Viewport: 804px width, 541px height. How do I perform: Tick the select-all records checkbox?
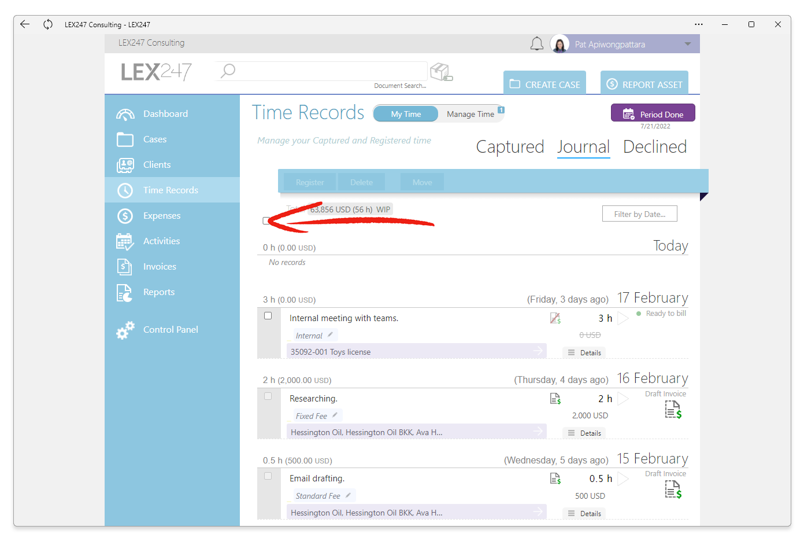266,220
